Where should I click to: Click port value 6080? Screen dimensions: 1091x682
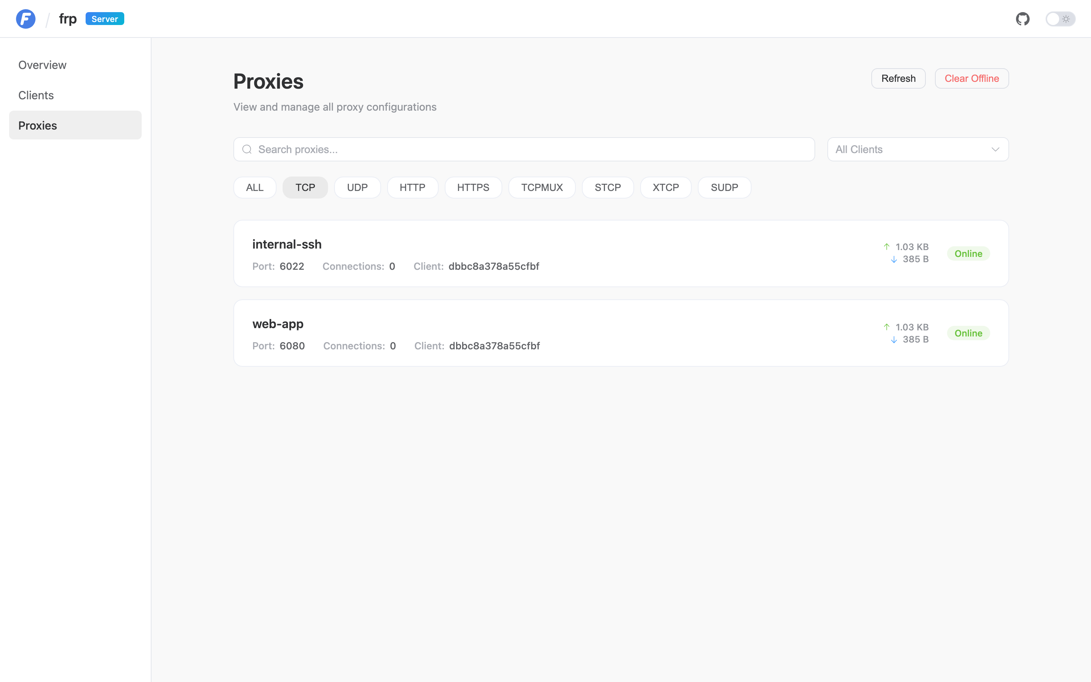tap(292, 346)
